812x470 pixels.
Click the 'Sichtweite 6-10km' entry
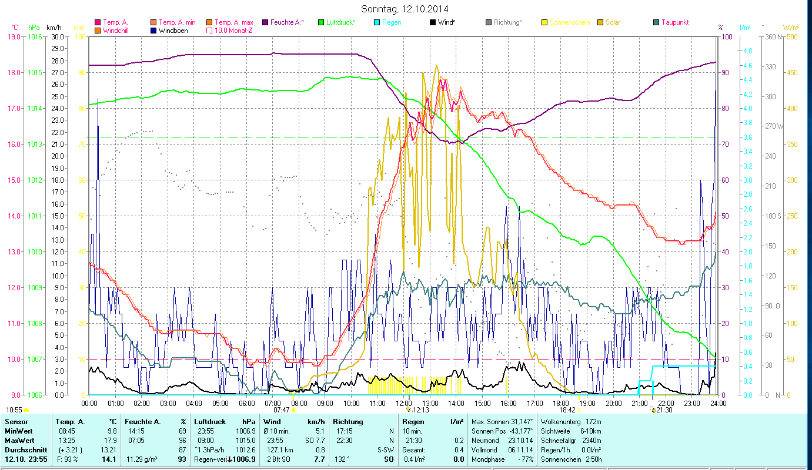(x=570, y=431)
